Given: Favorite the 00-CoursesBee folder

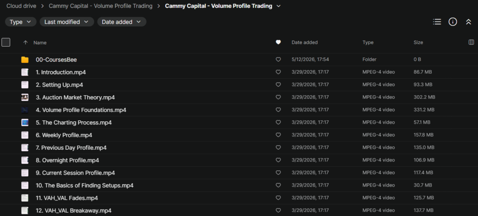Looking at the screenshot, I should click(278, 60).
